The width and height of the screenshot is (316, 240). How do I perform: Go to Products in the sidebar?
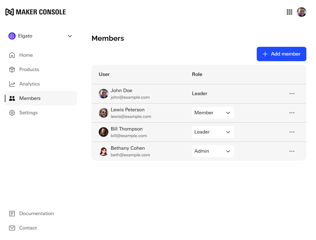(x=29, y=70)
